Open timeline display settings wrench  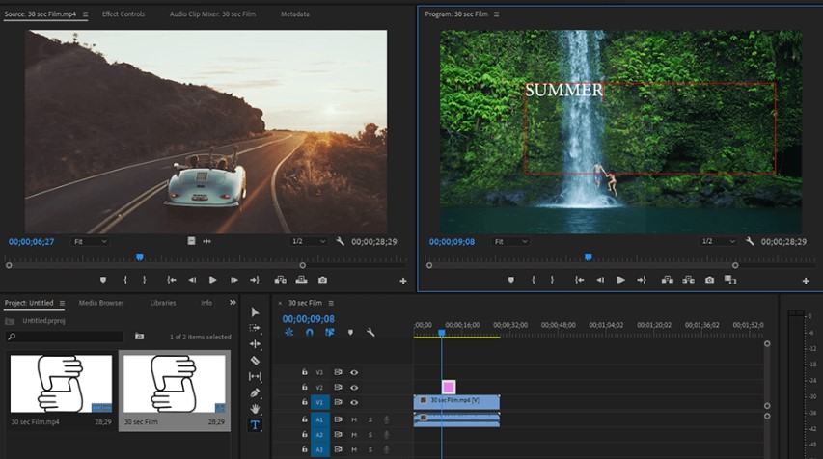coord(370,332)
